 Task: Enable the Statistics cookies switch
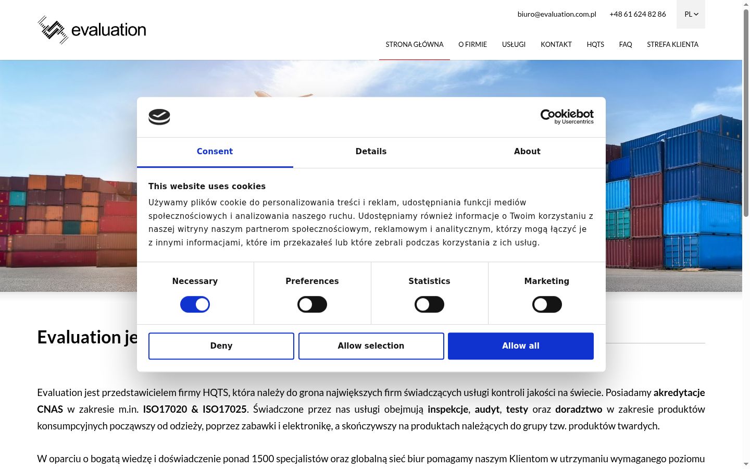tap(429, 304)
